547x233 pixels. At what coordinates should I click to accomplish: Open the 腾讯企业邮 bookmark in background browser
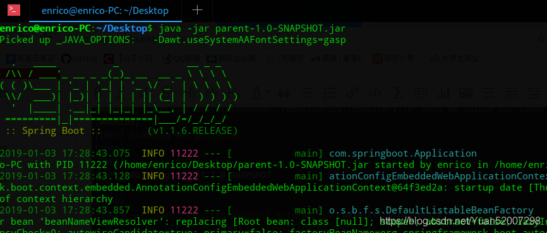[231, 59]
